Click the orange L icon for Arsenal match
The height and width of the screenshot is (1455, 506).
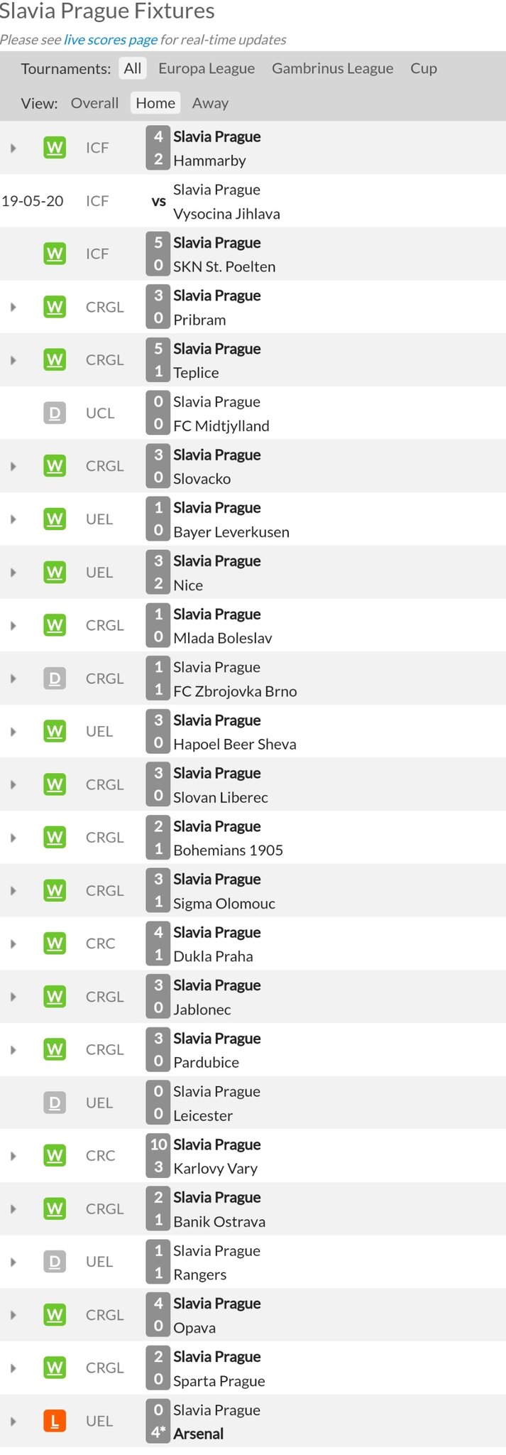click(55, 1421)
